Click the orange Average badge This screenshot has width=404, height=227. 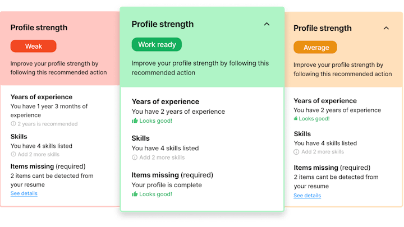point(315,47)
